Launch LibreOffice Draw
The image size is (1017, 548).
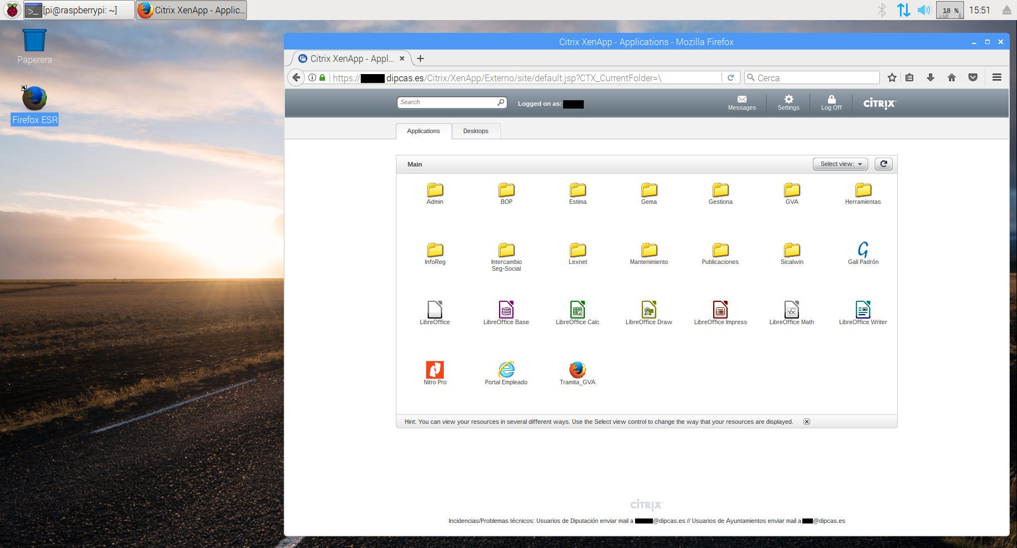[649, 313]
